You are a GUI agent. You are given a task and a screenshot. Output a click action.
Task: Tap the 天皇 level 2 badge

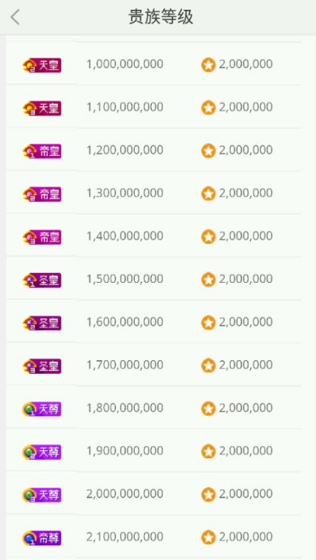click(42, 65)
